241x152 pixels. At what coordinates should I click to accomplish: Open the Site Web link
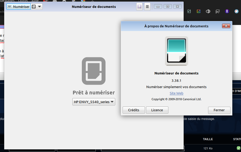tap(176, 93)
